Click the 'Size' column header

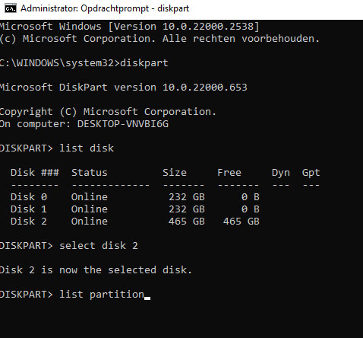coord(175,173)
